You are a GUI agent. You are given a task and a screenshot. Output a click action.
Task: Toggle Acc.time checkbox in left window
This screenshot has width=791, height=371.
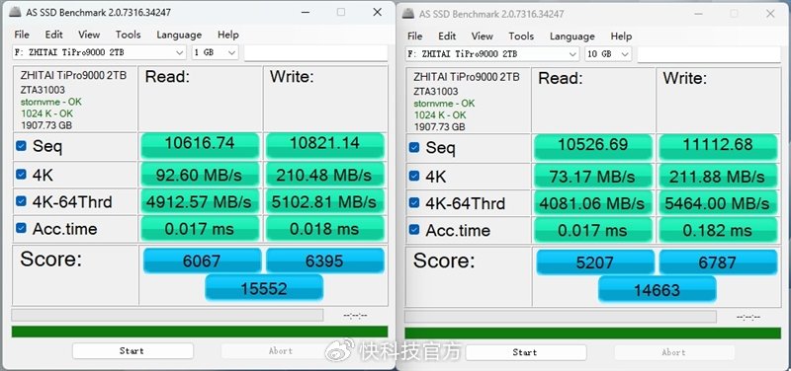pos(21,228)
